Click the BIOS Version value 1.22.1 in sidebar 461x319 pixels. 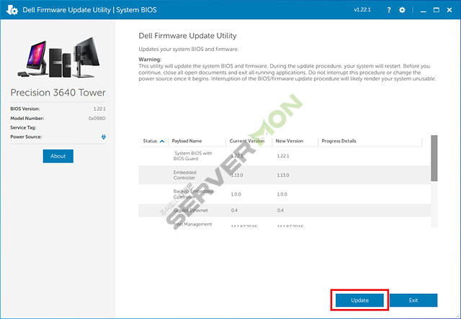coord(99,108)
